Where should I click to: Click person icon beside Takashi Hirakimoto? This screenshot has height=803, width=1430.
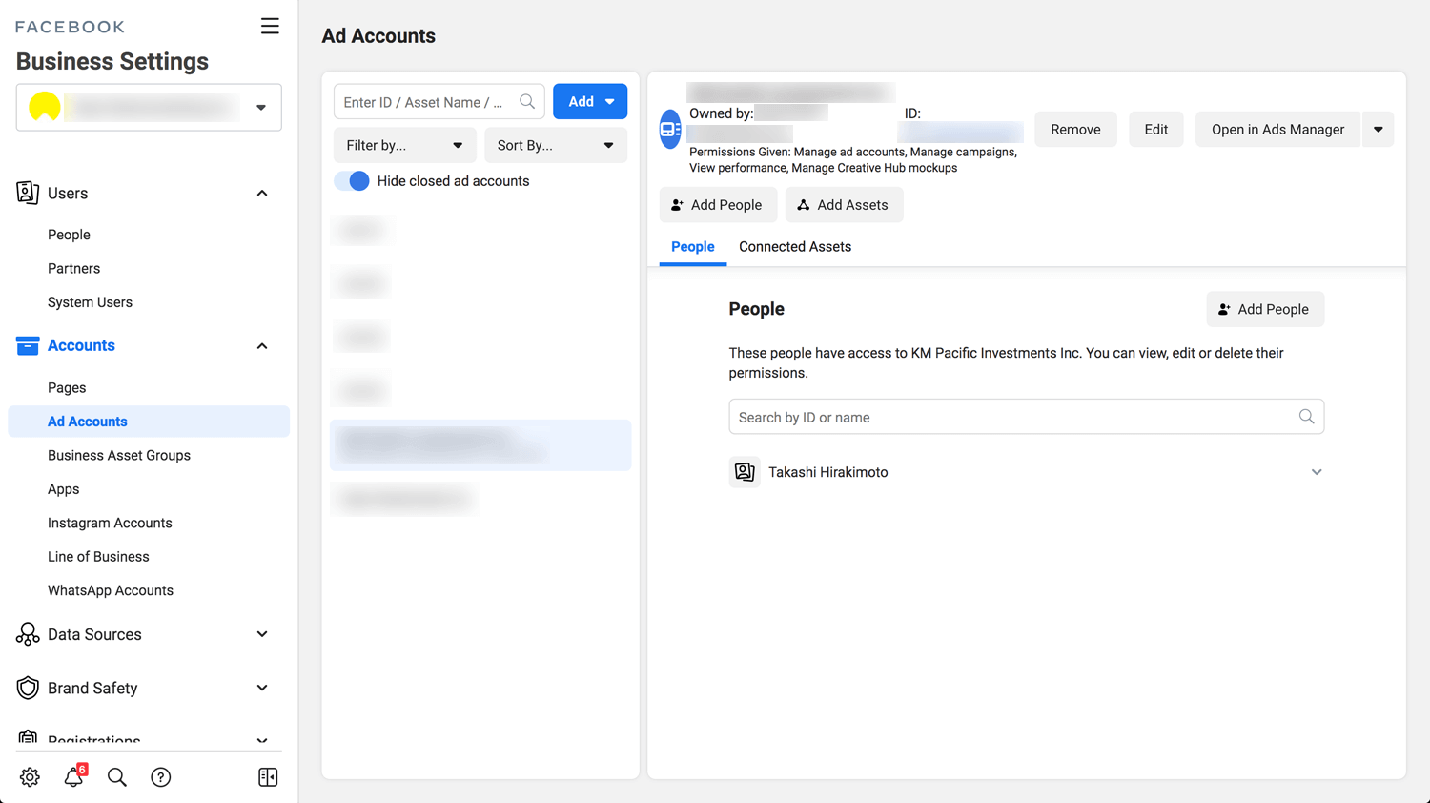point(745,472)
